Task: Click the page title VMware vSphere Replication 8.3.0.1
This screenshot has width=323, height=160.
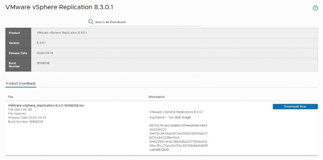Action: tap(59, 7)
